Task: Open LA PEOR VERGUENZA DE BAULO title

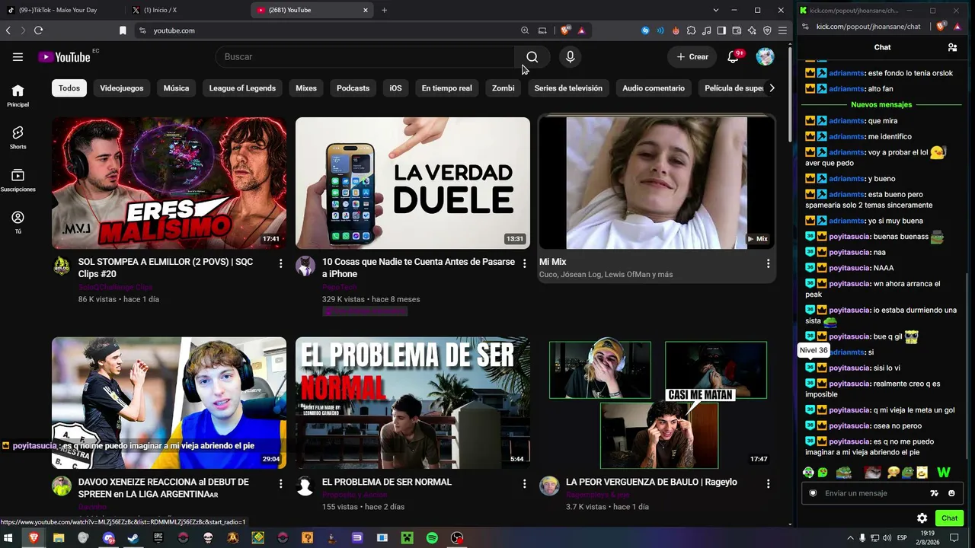Action: click(x=651, y=482)
